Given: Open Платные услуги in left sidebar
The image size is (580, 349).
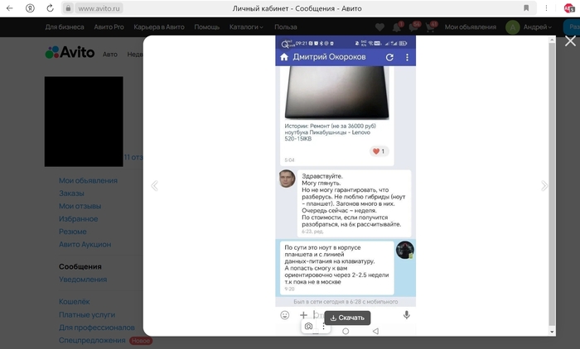Looking at the screenshot, I should pos(87,314).
